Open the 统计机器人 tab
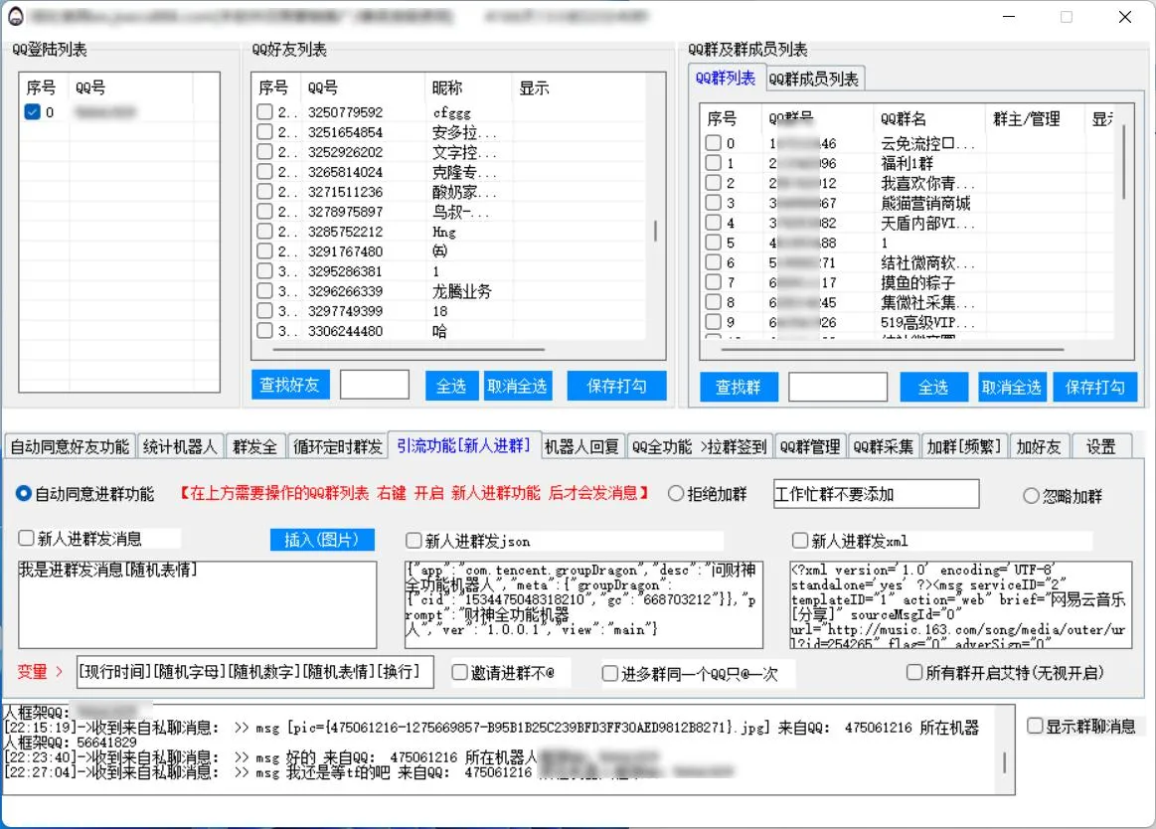This screenshot has width=1156, height=829. [180, 447]
